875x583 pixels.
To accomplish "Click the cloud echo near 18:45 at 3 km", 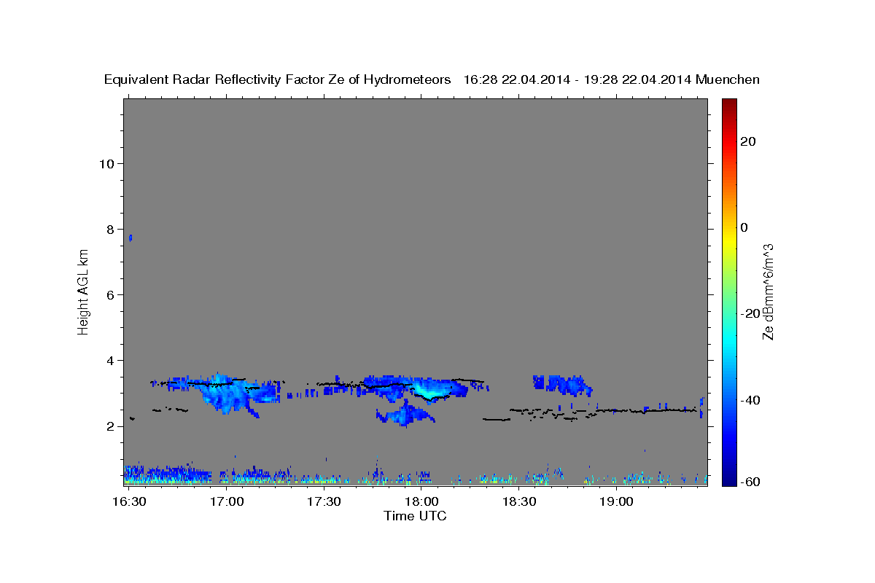I will 561,385.
